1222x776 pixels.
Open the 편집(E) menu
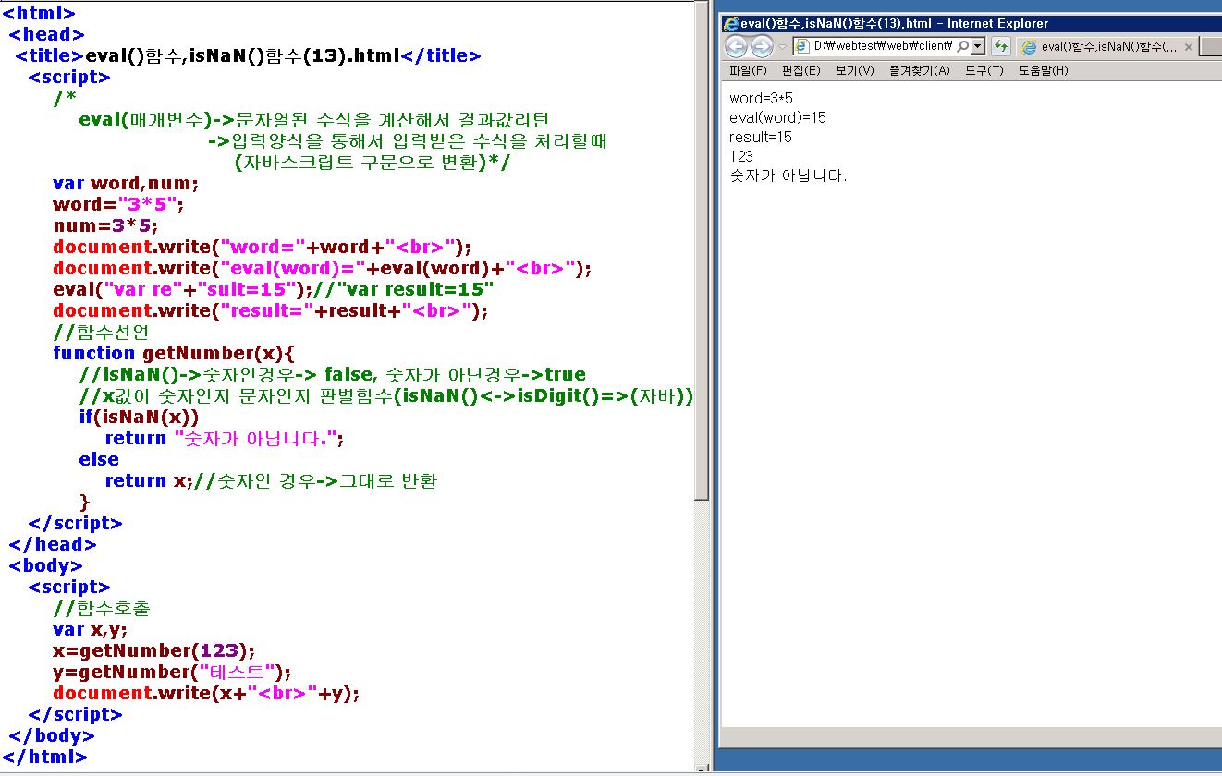coord(800,70)
